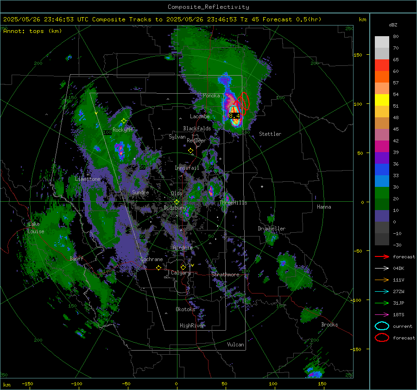The image size is (417, 390).
Task: Click the Stettler city label
Action: pos(270,134)
